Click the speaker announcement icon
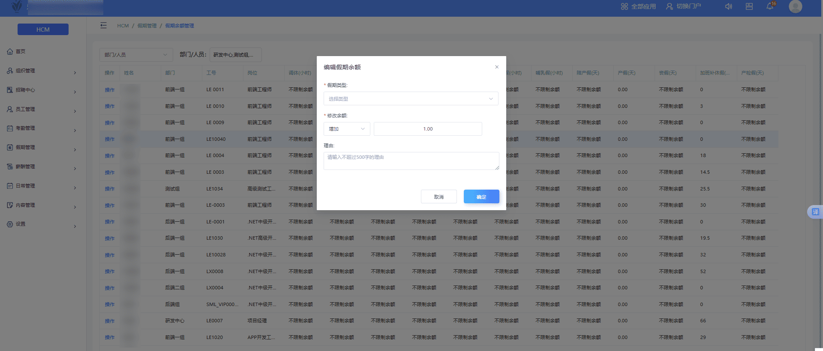 point(728,6)
